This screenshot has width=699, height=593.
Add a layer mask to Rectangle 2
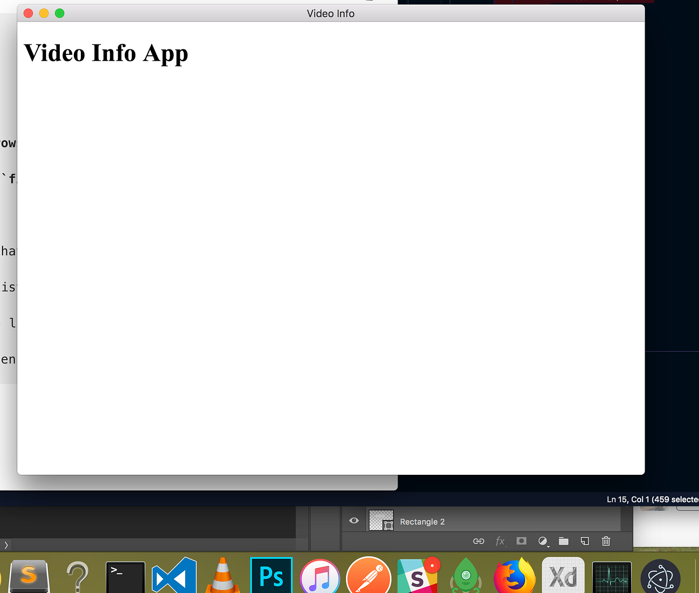pyautogui.click(x=521, y=541)
